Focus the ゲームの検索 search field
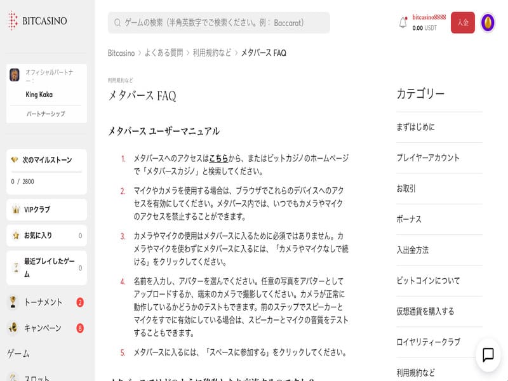Viewport: 508px width, 381px height. pos(219,23)
